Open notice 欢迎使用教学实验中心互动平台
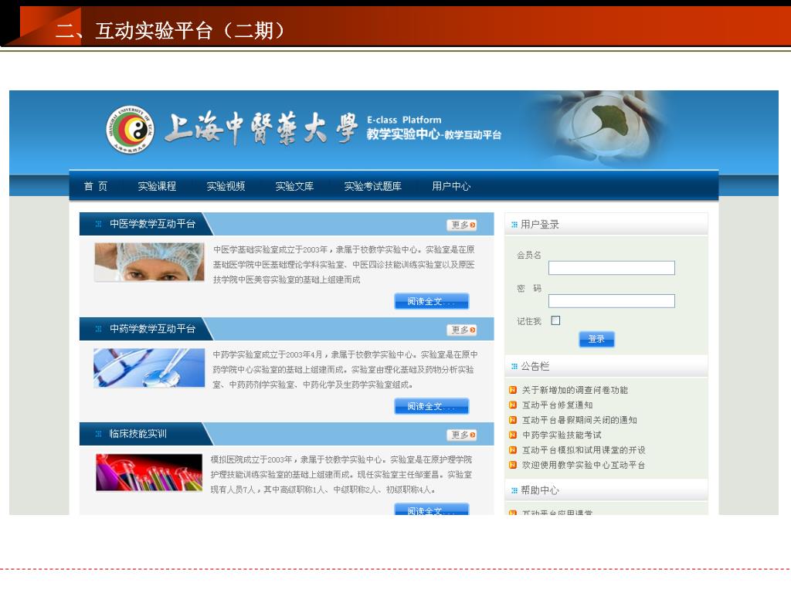The height and width of the screenshot is (593, 791). coord(584,465)
